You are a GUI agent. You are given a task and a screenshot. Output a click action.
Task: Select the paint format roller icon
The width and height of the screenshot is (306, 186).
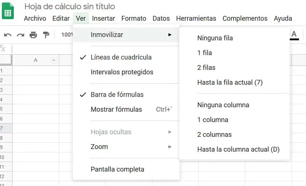(46, 35)
